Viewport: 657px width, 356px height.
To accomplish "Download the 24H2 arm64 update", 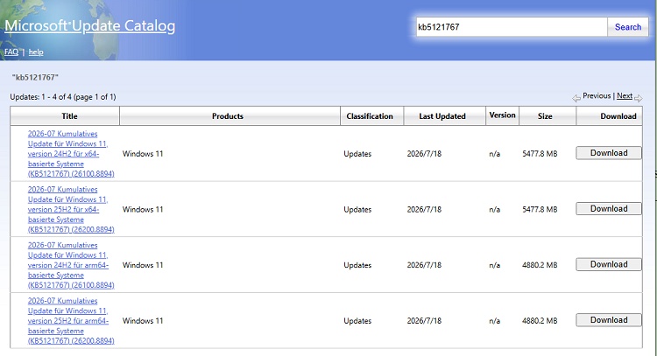I will [x=609, y=264].
